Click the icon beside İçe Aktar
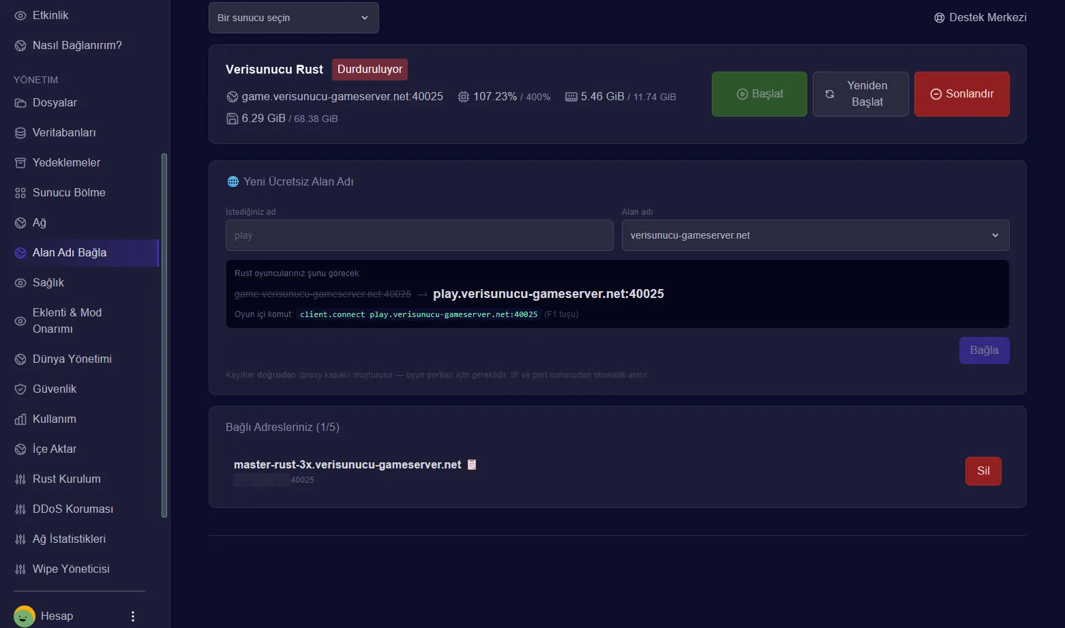This screenshot has width=1065, height=628. (20, 449)
